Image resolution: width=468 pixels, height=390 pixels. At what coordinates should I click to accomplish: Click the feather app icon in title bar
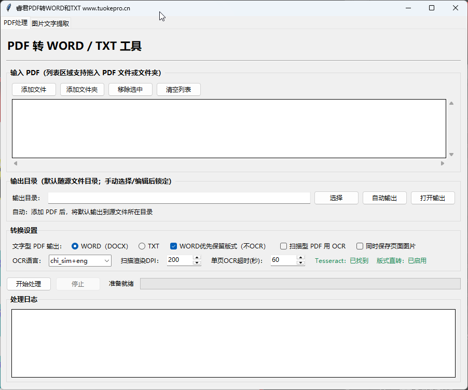coord(9,8)
